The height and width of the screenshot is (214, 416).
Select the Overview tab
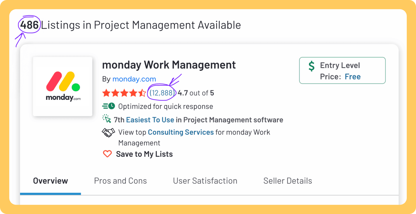pos(51,181)
